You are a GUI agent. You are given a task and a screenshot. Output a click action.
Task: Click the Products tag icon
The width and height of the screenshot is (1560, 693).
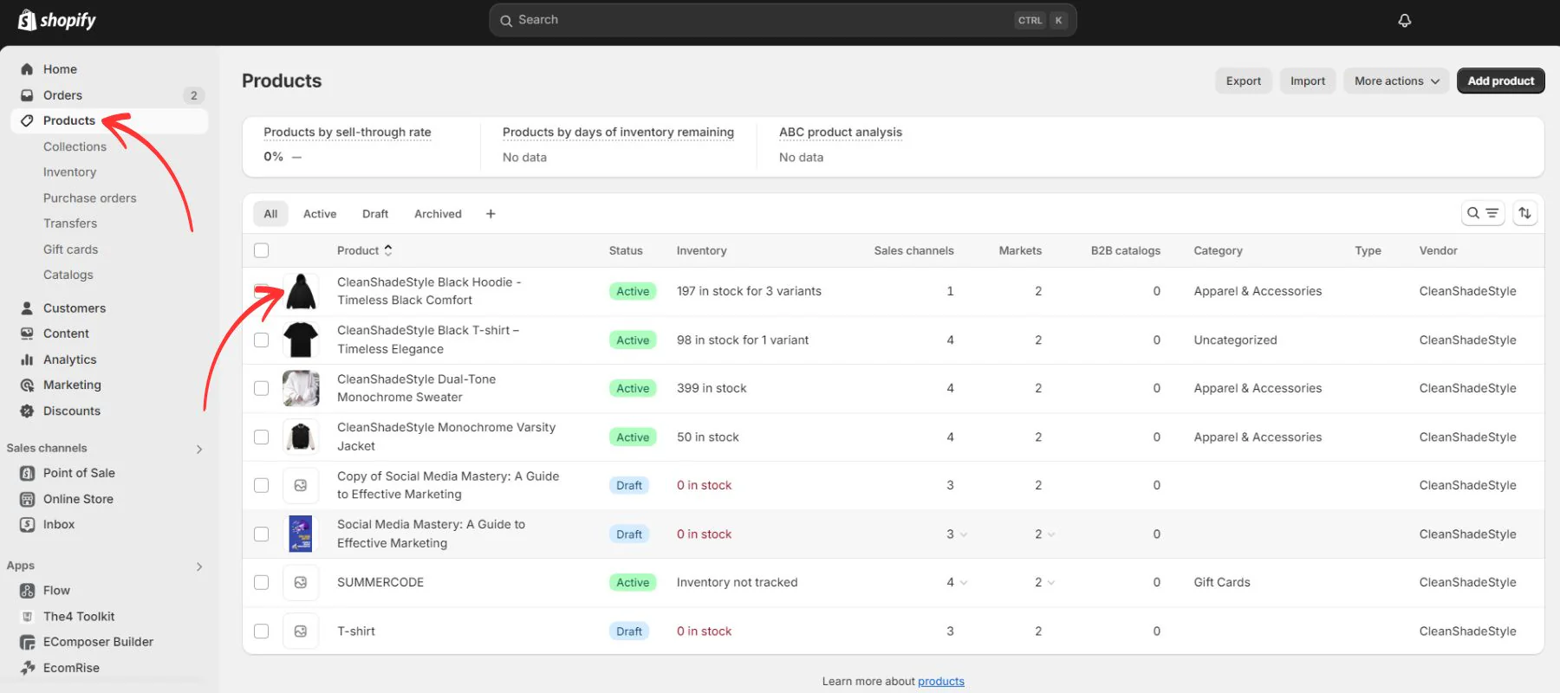[x=27, y=120]
